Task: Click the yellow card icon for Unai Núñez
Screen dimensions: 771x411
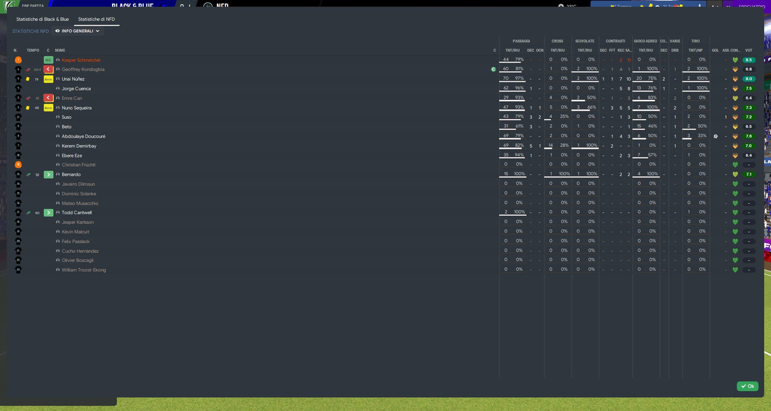Action: click(28, 79)
